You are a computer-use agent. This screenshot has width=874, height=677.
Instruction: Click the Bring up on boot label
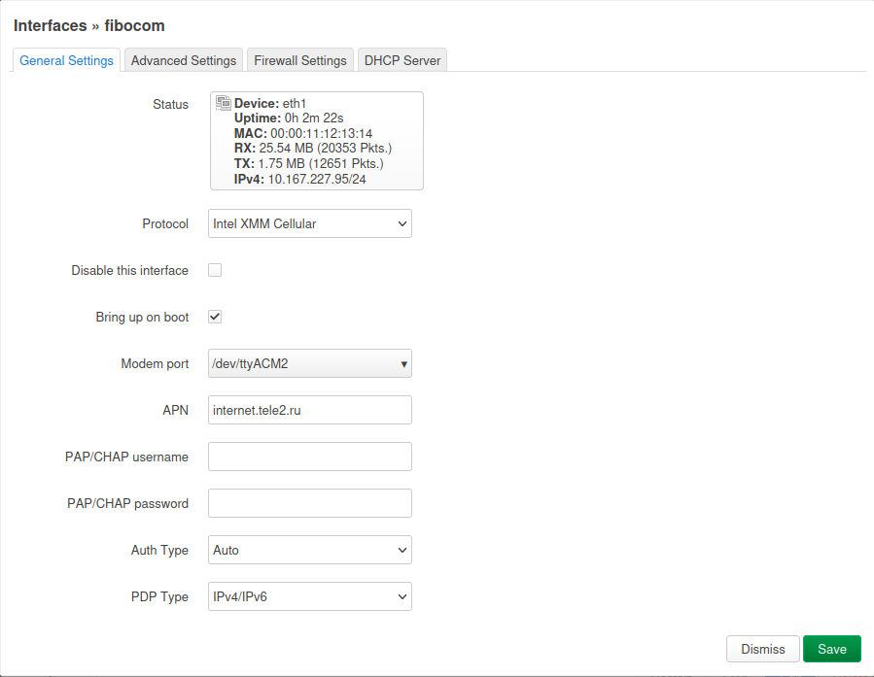click(x=142, y=317)
